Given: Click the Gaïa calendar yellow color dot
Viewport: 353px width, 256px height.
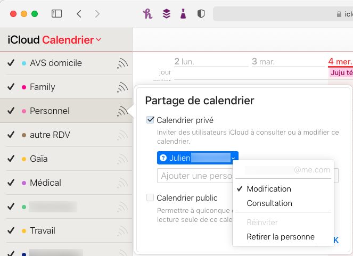Looking at the screenshot, I should coord(24,159).
